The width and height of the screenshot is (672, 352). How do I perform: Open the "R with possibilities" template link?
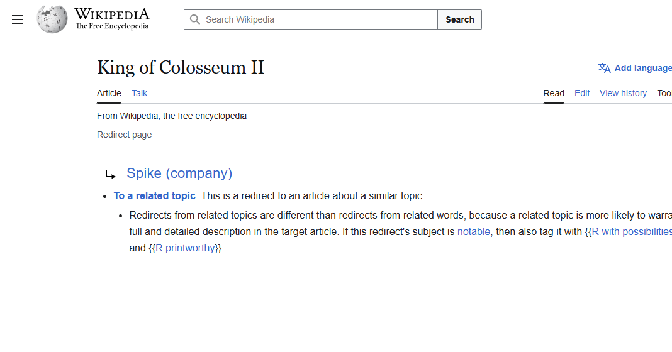(632, 231)
